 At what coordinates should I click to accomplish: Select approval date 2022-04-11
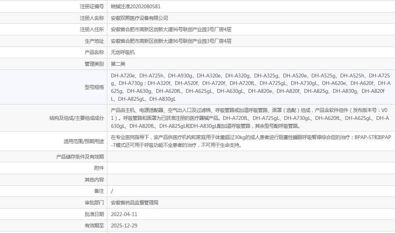(x=124, y=214)
